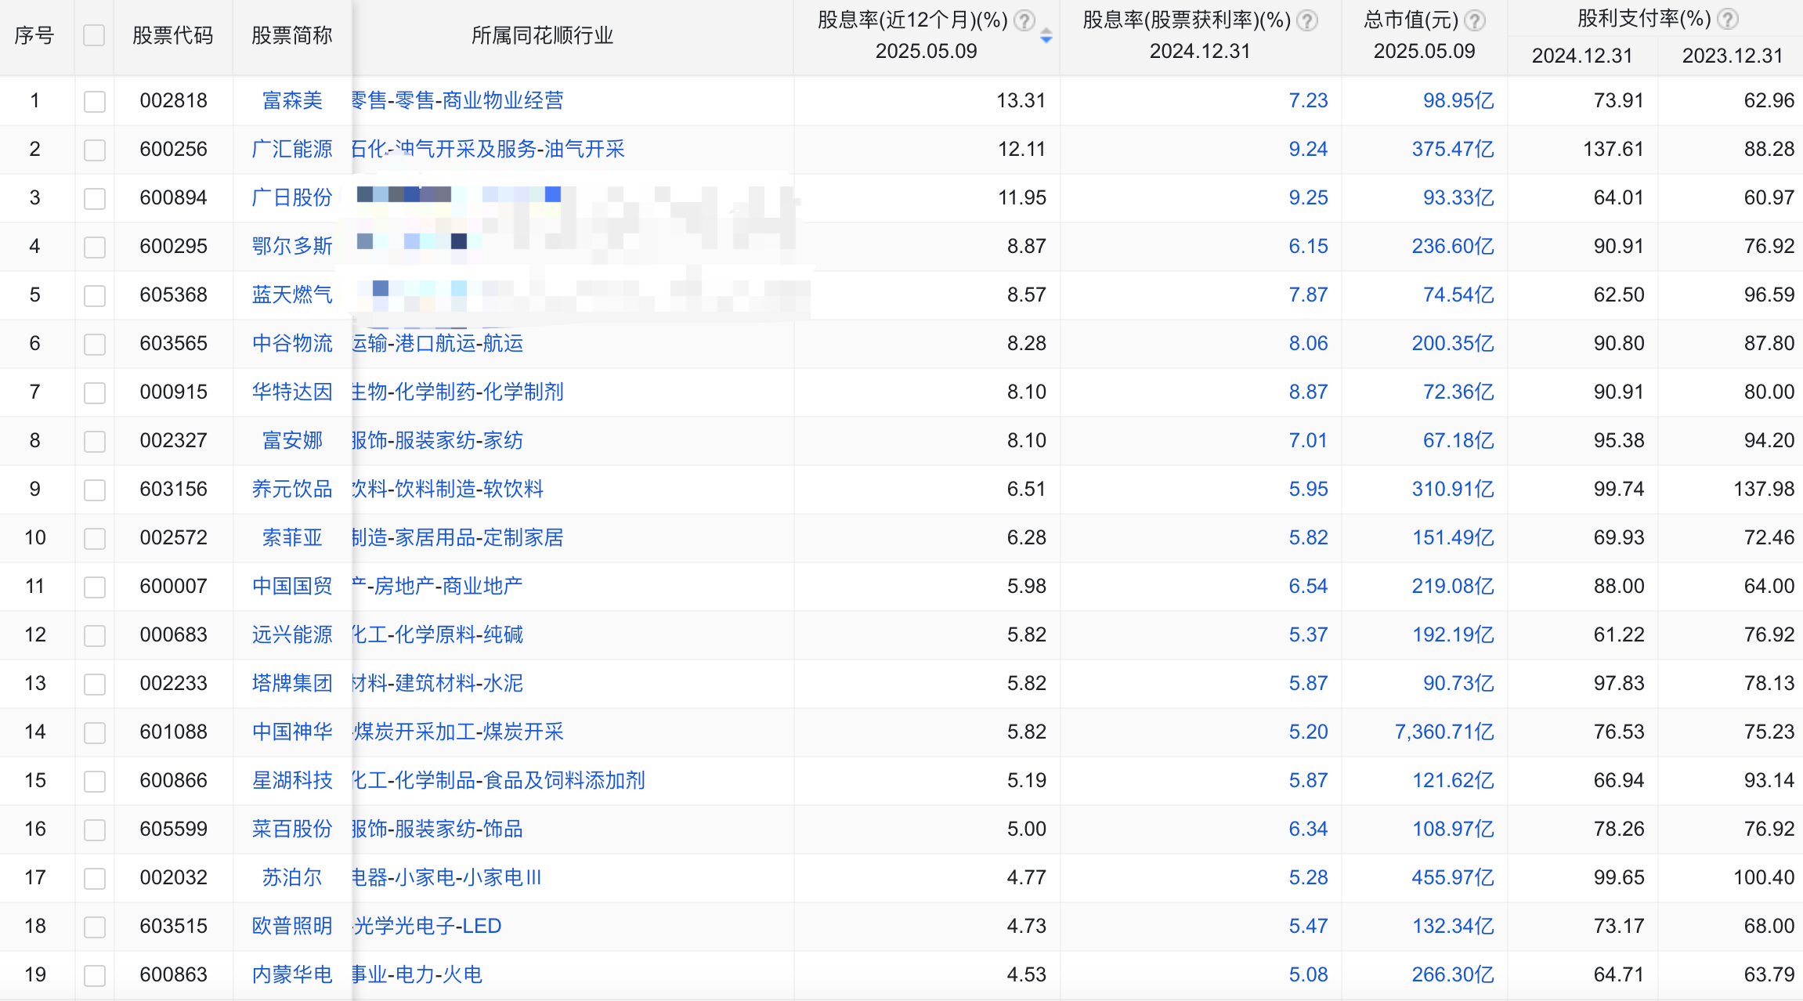Viewport: 1803px width, 1001px height.
Task: Go to 塔牌集团 stock link
Action: coord(292,683)
